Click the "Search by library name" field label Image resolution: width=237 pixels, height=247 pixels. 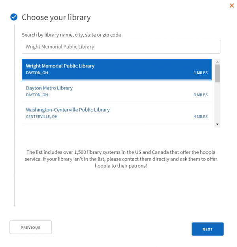tap(71, 35)
